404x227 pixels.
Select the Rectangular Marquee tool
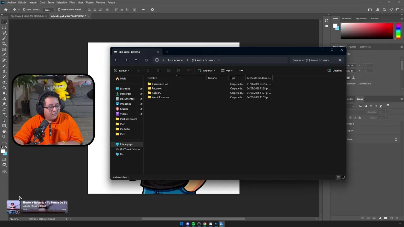(4, 27)
